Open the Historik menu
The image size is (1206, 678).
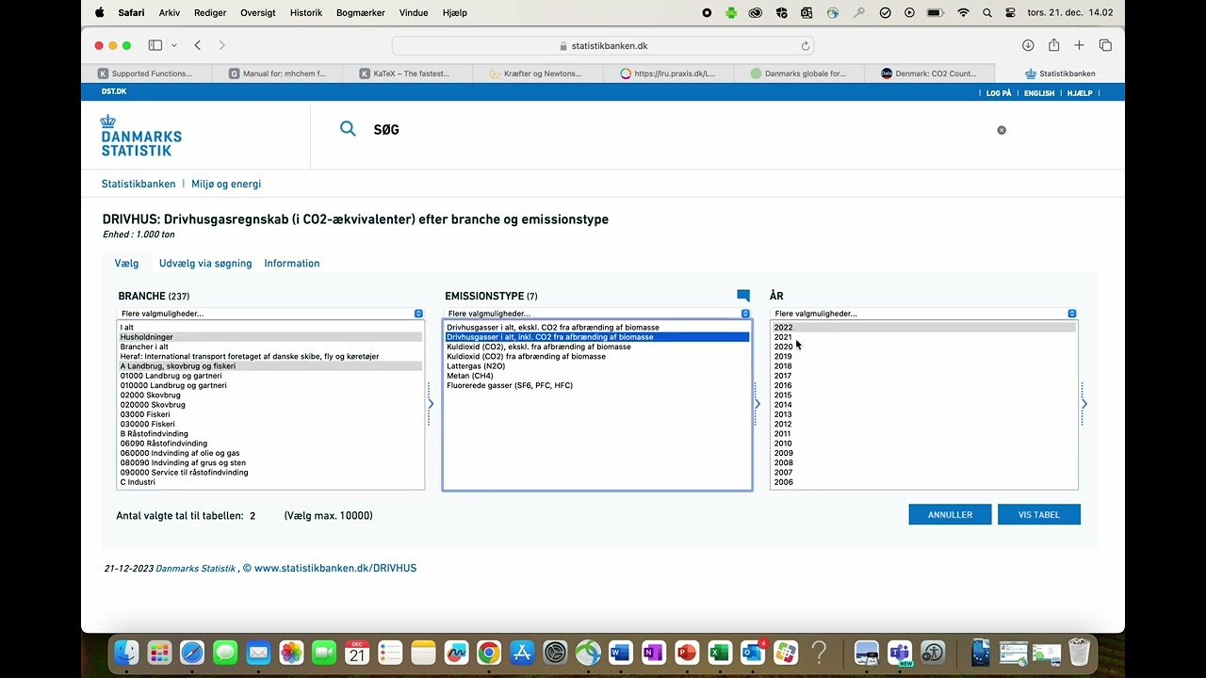pyautogui.click(x=306, y=13)
